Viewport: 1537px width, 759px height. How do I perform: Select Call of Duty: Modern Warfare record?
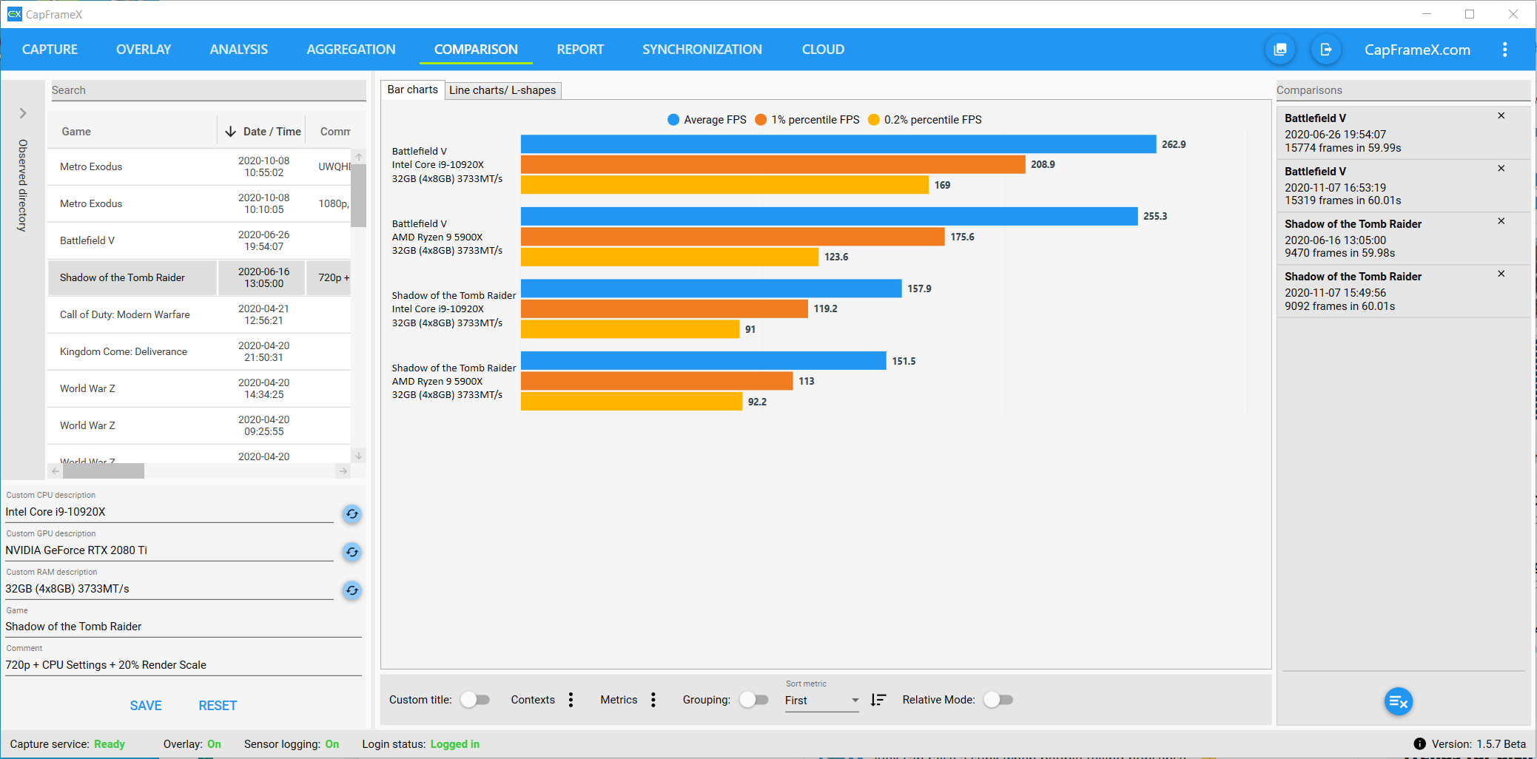point(199,314)
